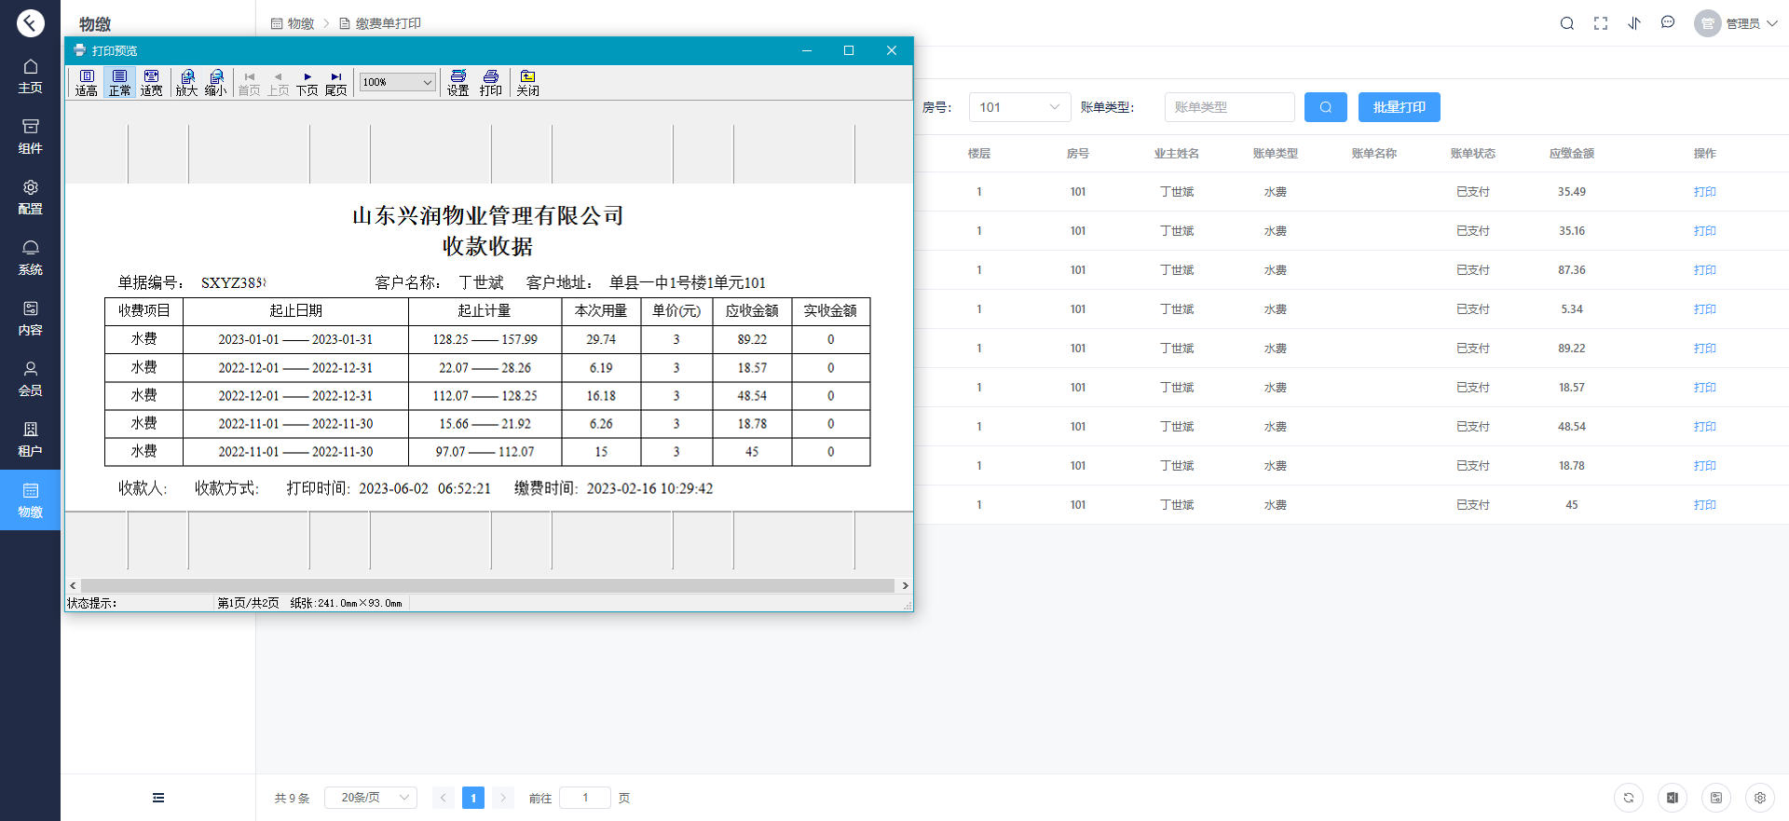Collapse sidebar with hamburger icon
Image resolution: width=1789 pixels, height=821 pixels.
point(158,798)
